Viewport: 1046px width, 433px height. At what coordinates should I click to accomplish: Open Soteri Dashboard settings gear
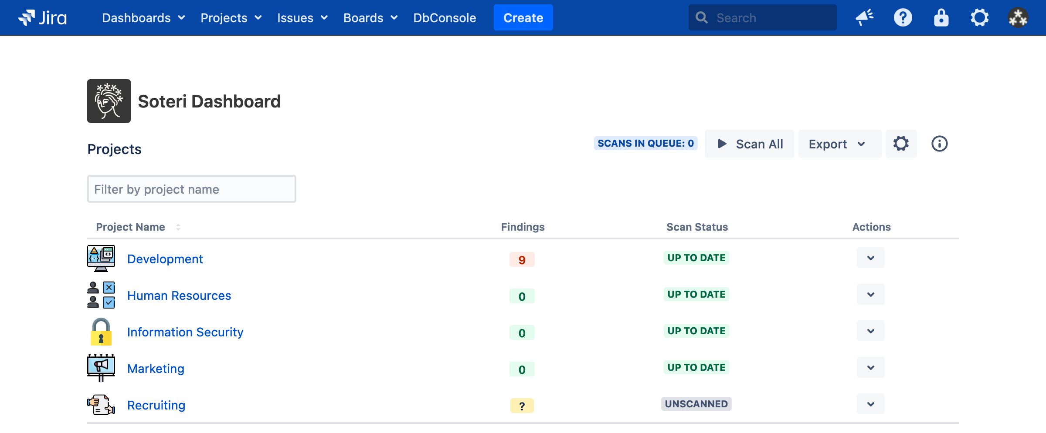(x=901, y=144)
